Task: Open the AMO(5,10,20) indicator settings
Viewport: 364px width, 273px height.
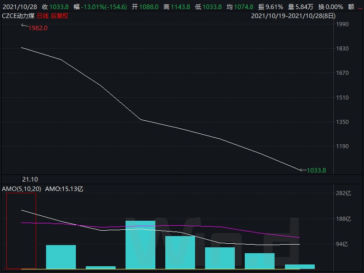Action: coord(21,189)
